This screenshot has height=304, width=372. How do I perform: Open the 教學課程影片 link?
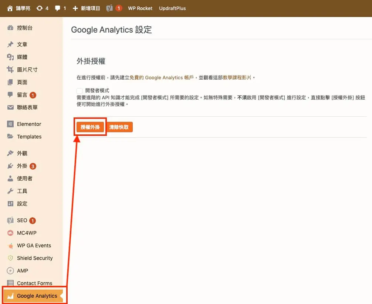coord(237,78)
